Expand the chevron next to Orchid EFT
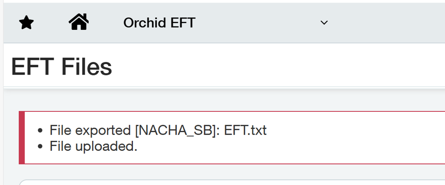Viewport: 445px width, 185px height. [324, 23]
